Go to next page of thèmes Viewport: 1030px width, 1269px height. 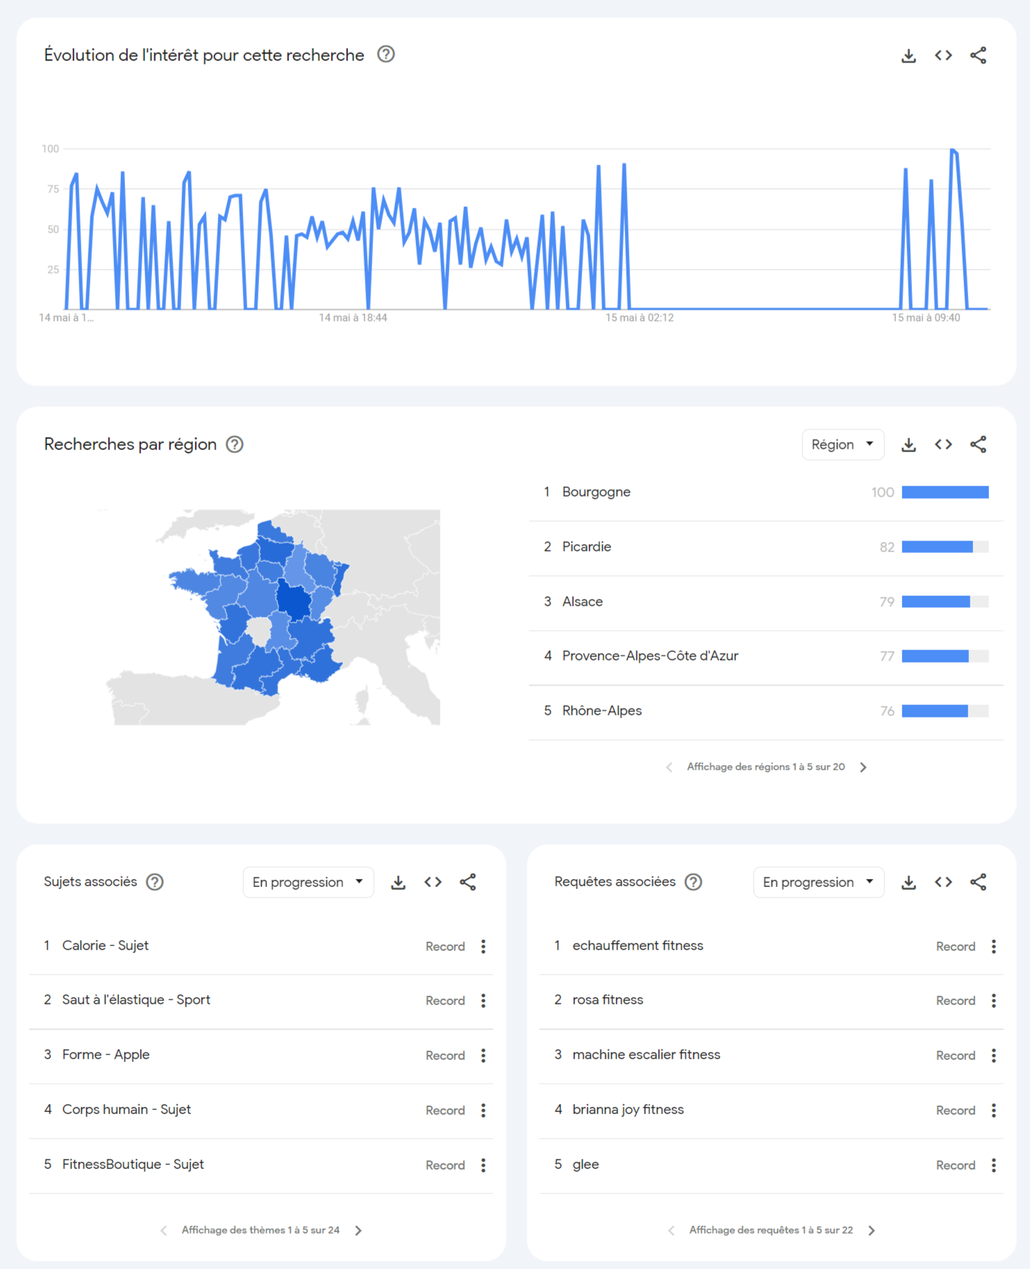[358, 1230]
